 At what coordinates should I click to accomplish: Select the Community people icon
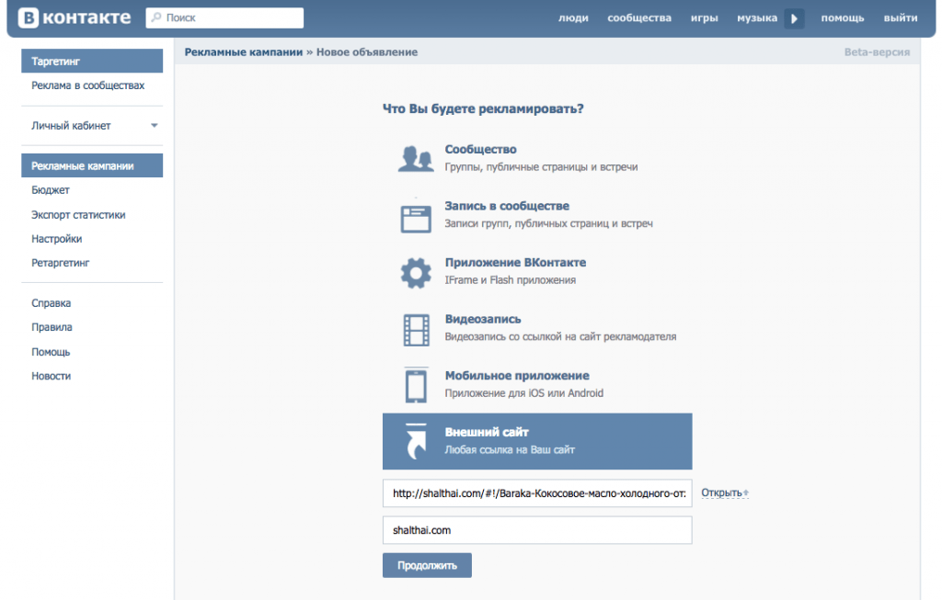tap(416, 159)
